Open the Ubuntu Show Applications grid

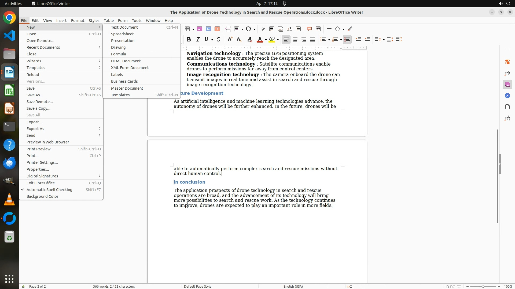click(x=9, y=279)
